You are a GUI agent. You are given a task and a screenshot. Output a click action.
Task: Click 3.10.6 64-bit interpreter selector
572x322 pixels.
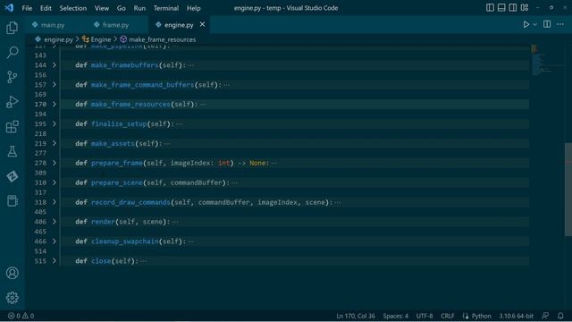pos(516,316)
